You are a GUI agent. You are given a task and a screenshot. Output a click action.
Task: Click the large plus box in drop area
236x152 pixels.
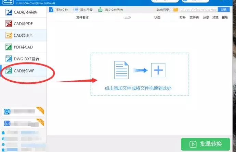158,70
